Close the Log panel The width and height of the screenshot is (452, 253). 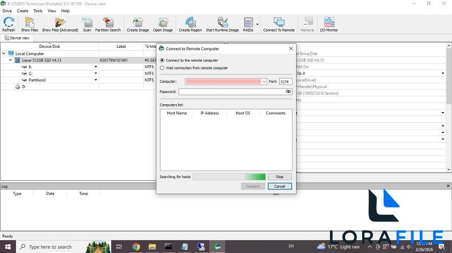click(448, 186)
